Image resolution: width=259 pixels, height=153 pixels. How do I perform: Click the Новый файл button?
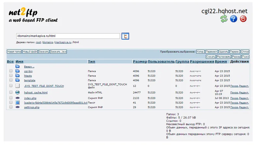(x=30, y=52)
